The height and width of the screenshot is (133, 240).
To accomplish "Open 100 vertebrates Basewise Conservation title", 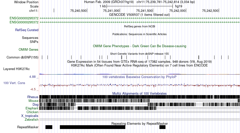I will coord(139,77).
